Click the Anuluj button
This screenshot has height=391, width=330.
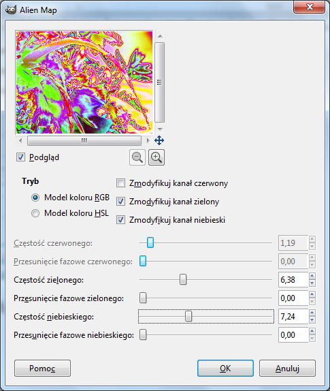(287, 368)
